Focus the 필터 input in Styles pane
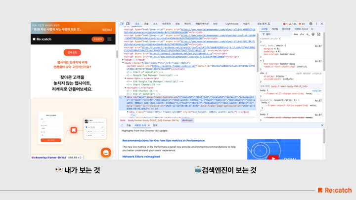Viewport: 356px width, 200px height. pos(276,34)
